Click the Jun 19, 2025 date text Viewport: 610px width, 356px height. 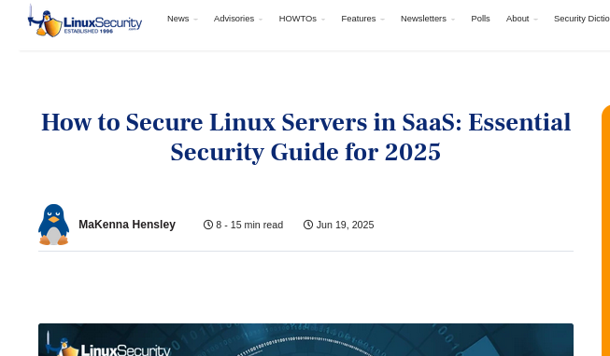(x=345, y=225)
